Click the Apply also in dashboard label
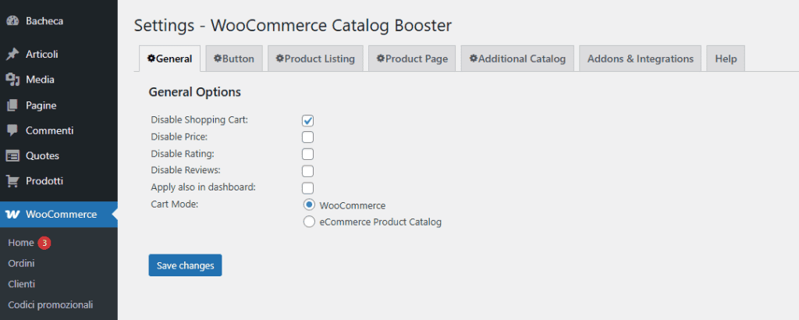Viewport: 799px width, 320px height. [x=204, y=187]
